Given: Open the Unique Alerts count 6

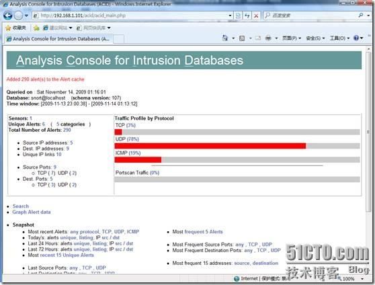Looking at the screenshot, I should click(44, 124).
